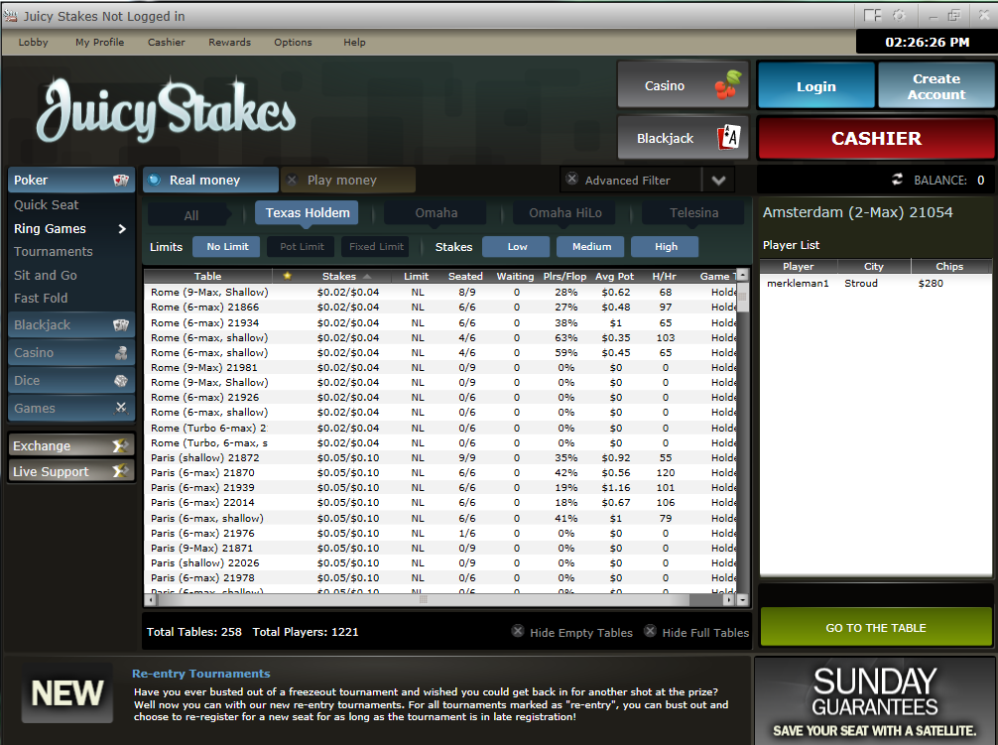Viewport: 998px width, 745px height.
Task: Click the Live Support star icon
Action: click(120, 471)
